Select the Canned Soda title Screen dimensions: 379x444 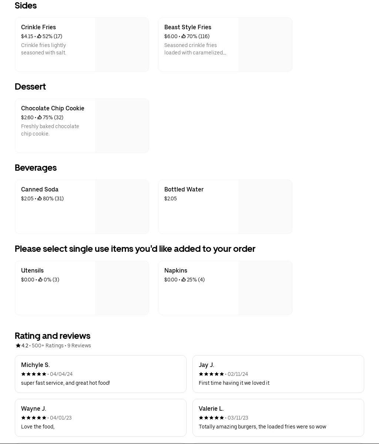coord(40,189)
